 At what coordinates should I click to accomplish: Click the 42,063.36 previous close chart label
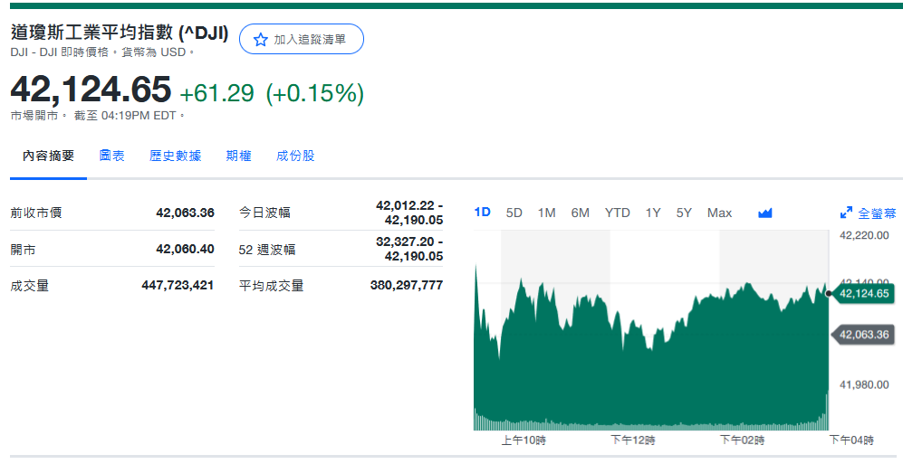864,335
